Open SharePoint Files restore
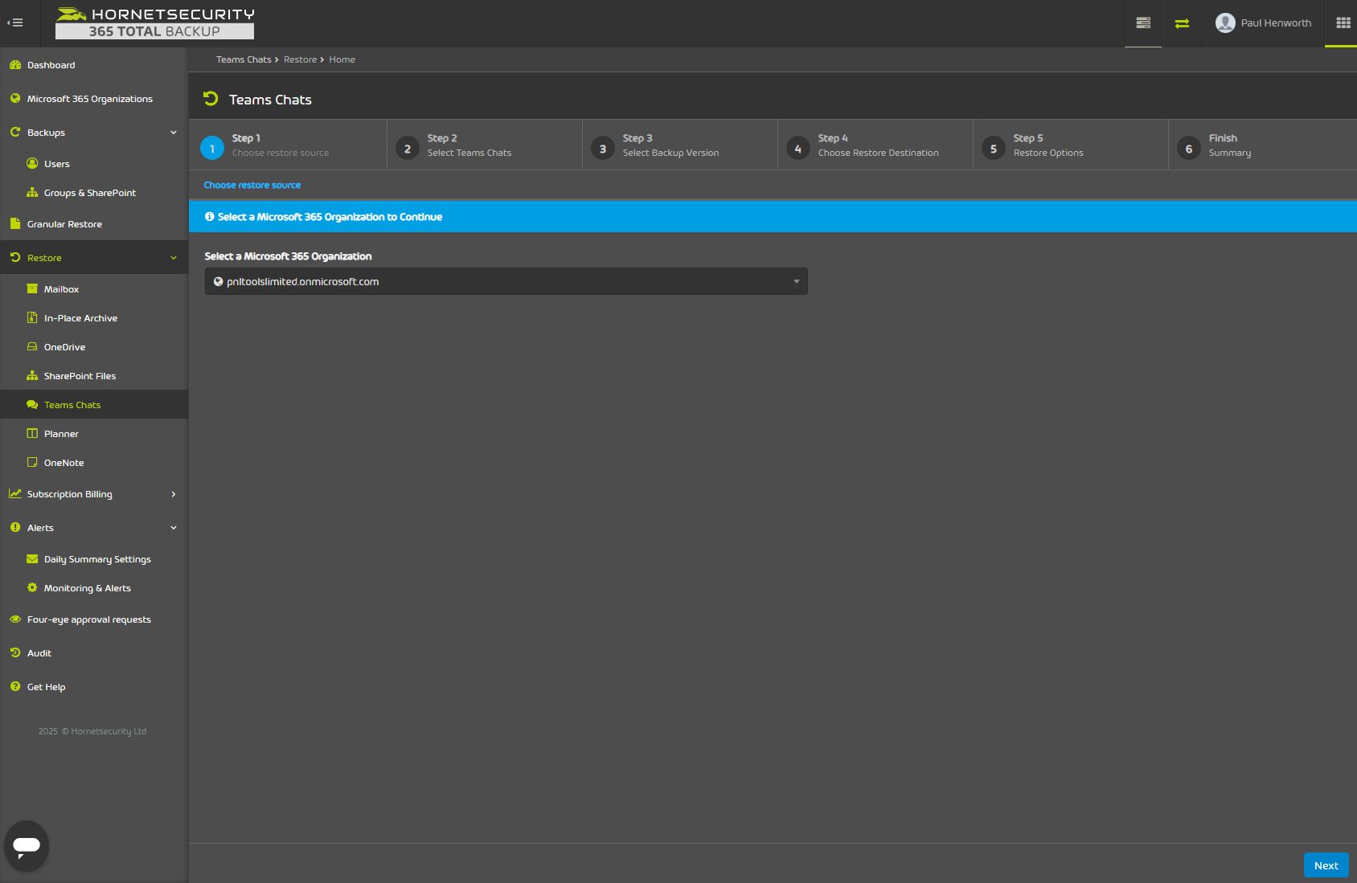1357x883 pixels. 80,376
